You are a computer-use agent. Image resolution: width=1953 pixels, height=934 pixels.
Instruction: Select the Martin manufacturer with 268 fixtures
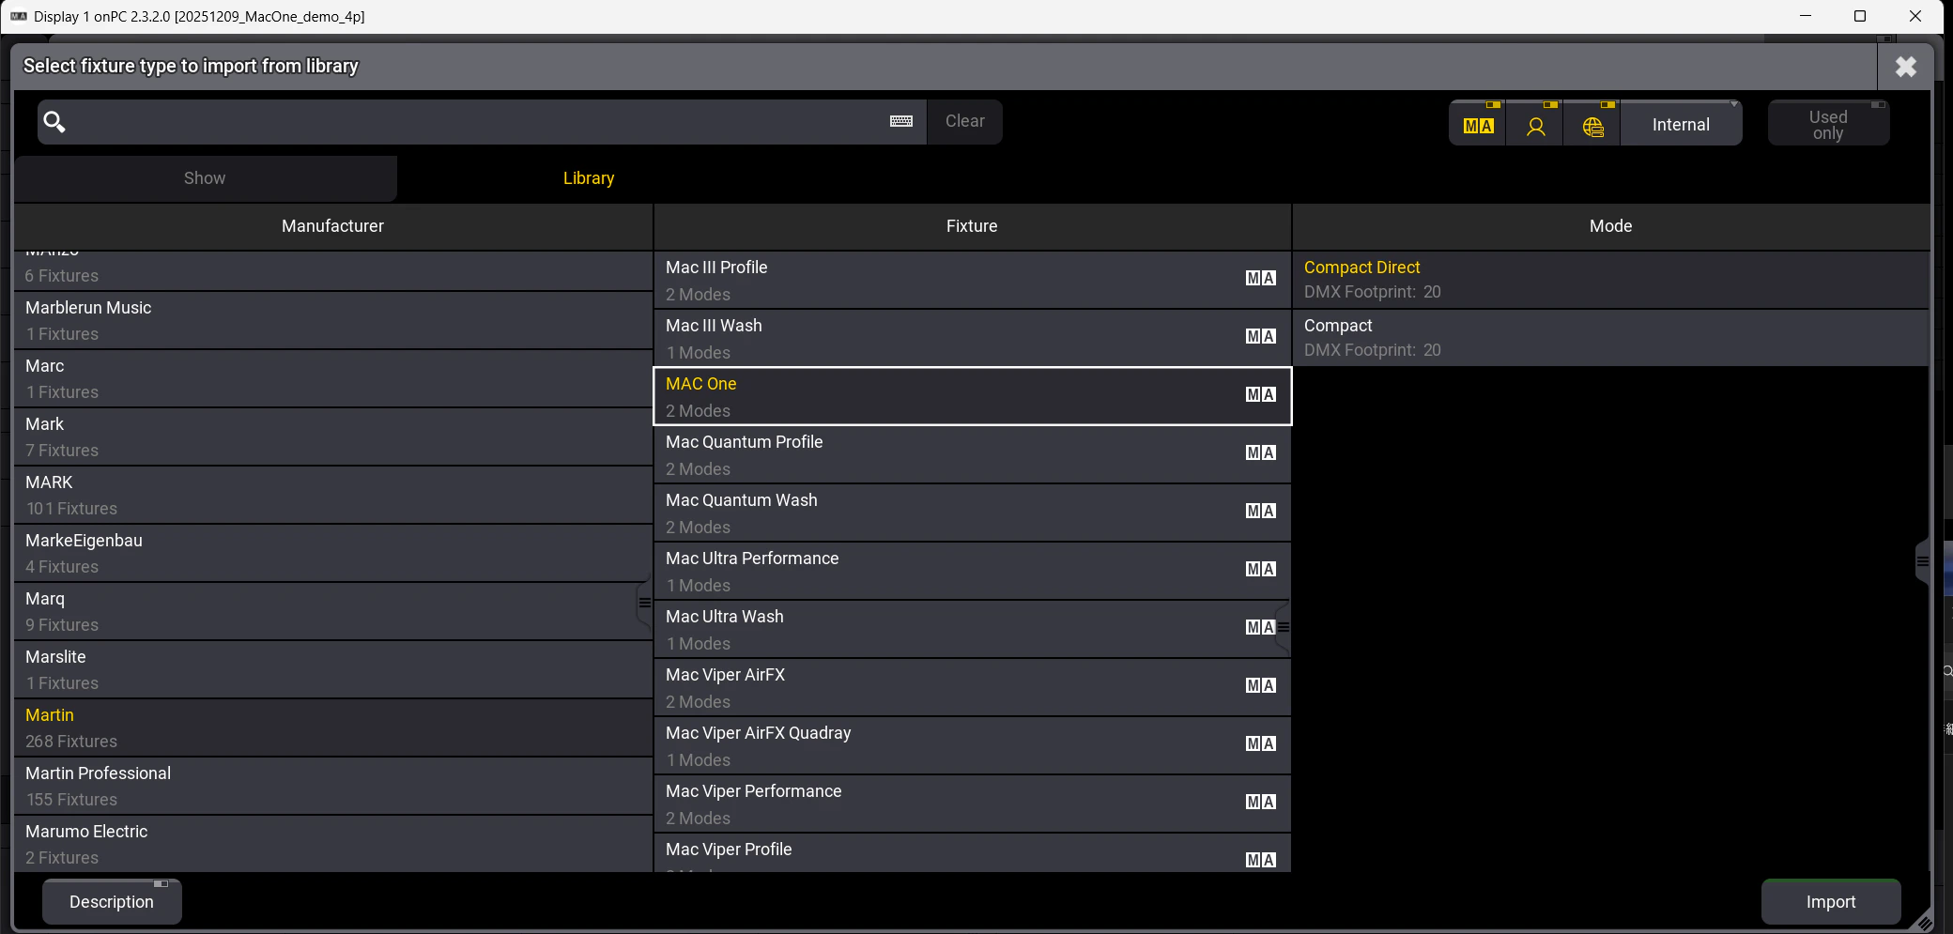[x=332, y=728]
